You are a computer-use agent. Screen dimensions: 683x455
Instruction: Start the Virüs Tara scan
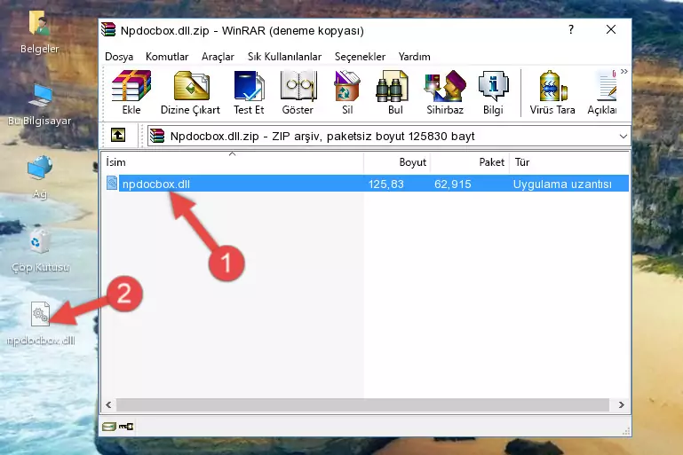click(552, 92)
